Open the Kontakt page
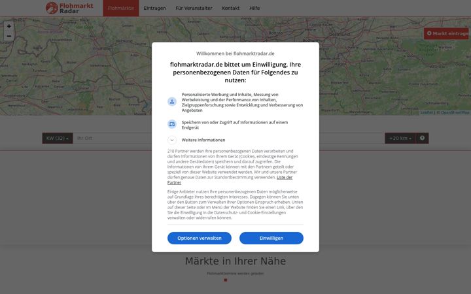 (231, 8)
